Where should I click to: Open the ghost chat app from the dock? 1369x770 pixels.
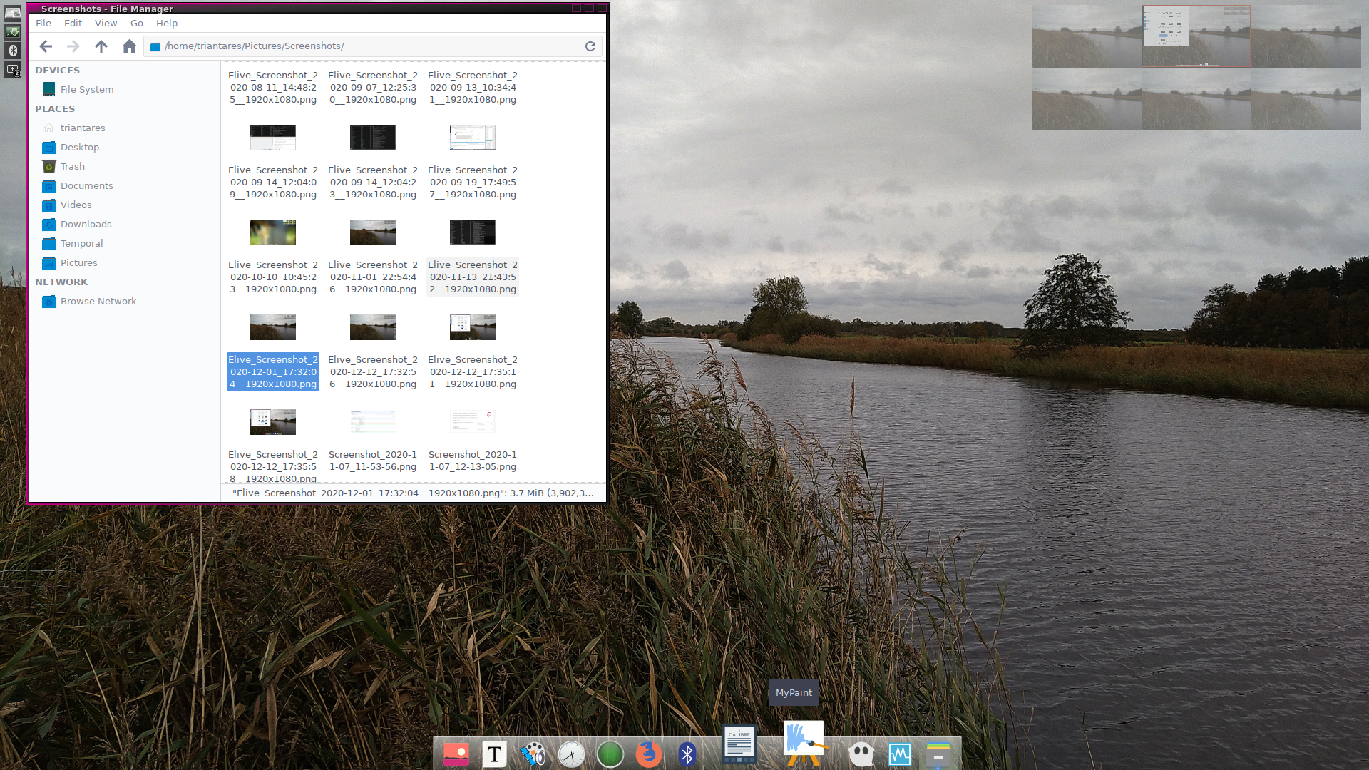pyautogui.click(x=861, y=754)
